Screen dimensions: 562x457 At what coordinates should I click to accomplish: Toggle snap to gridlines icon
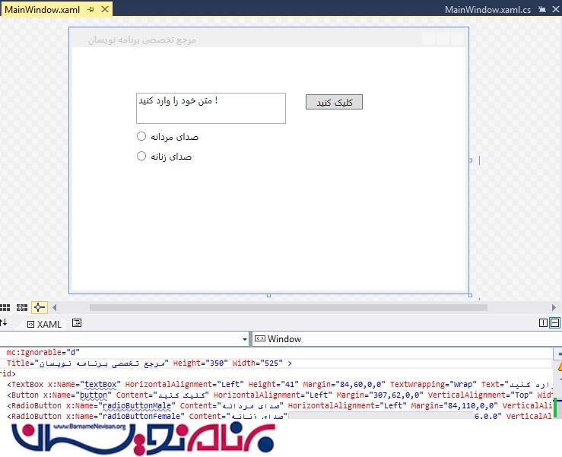(22, 308)
